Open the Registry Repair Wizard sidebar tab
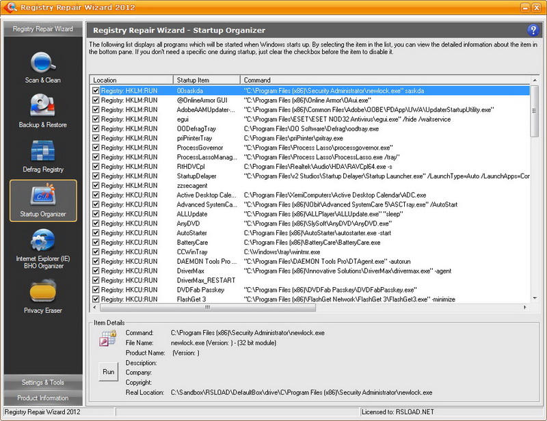Image resolution: width=547 pixels, height=421 pixels. [43, 29]
